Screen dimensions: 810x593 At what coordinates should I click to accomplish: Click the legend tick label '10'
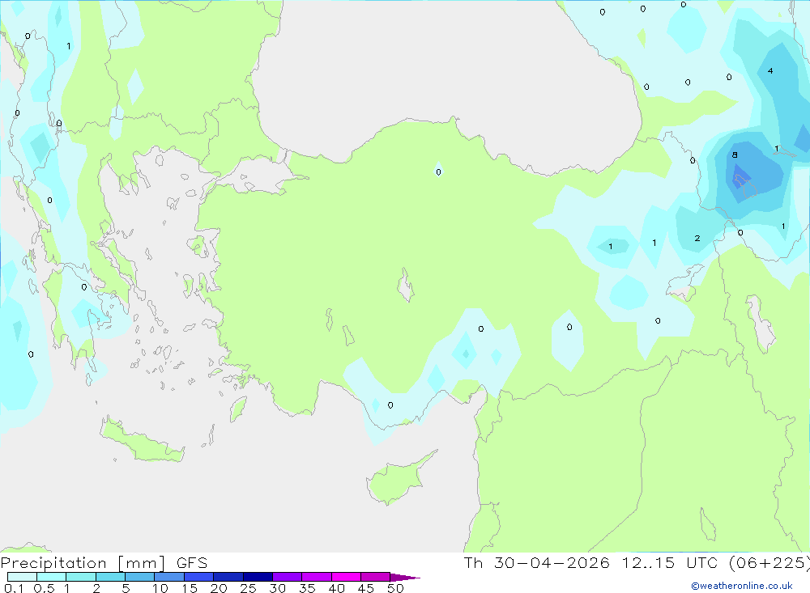(x=160, y=588)
